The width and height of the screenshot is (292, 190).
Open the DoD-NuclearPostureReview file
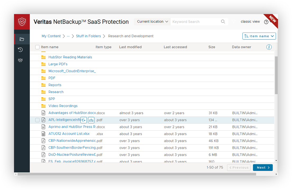tap(72, 155)
